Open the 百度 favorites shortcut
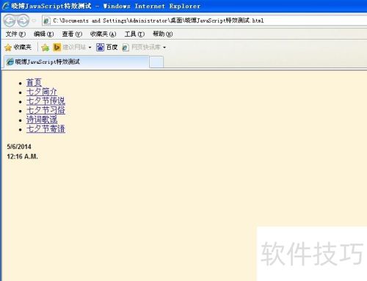This screenshot has width=367, height=281. (x=107, y=47)
